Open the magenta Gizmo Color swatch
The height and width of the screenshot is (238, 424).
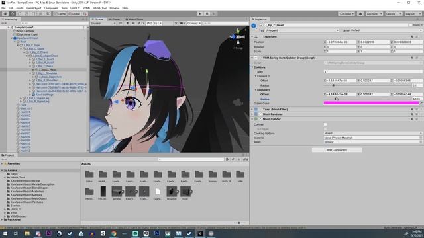pyautogui.click(x=371, y=103)
